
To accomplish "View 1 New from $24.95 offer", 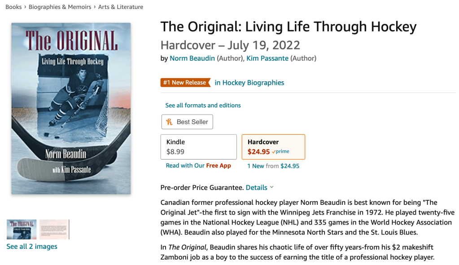I will coord(273,166).
